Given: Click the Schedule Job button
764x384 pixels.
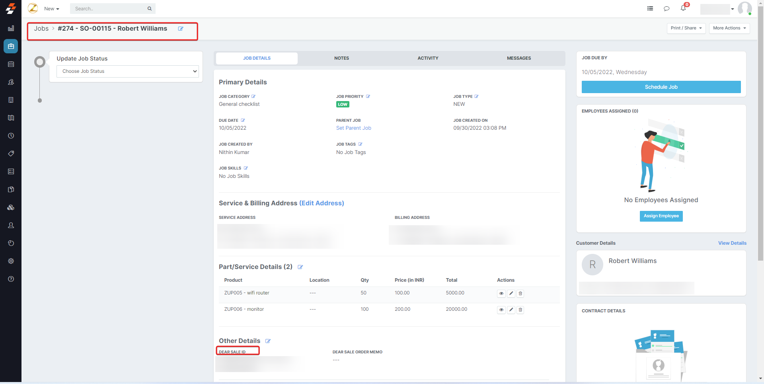Looking at the screenshot, I should click(x=661, y=87).
